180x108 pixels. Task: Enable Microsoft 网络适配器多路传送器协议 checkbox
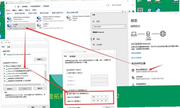[x=4, y=71]
